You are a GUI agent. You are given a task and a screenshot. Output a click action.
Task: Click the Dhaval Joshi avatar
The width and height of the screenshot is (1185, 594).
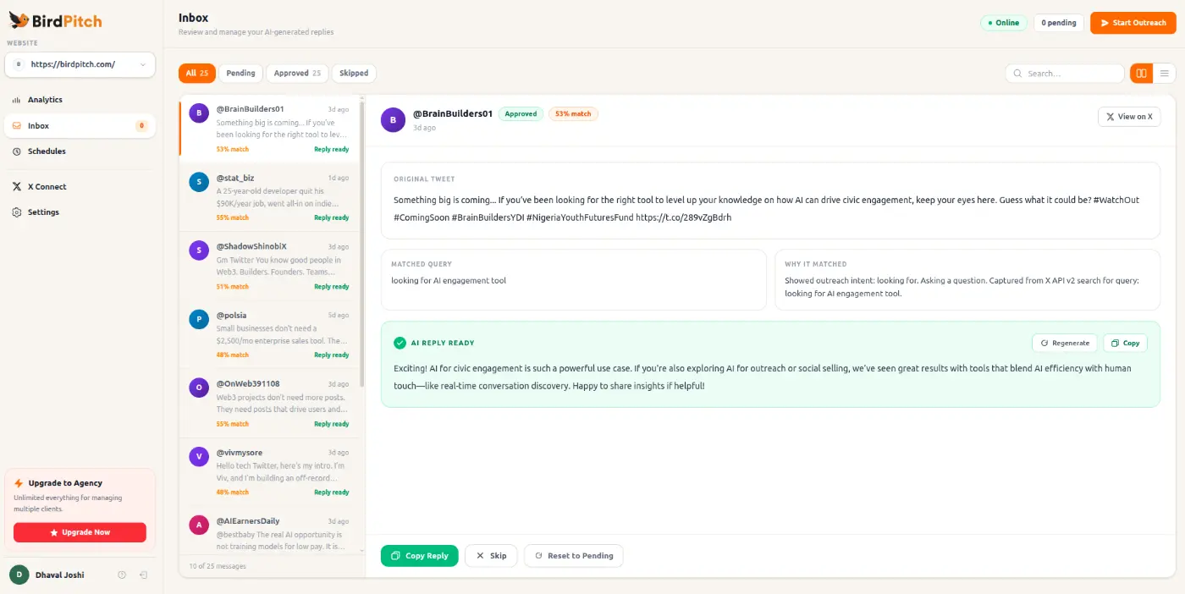tap(19, 575)
